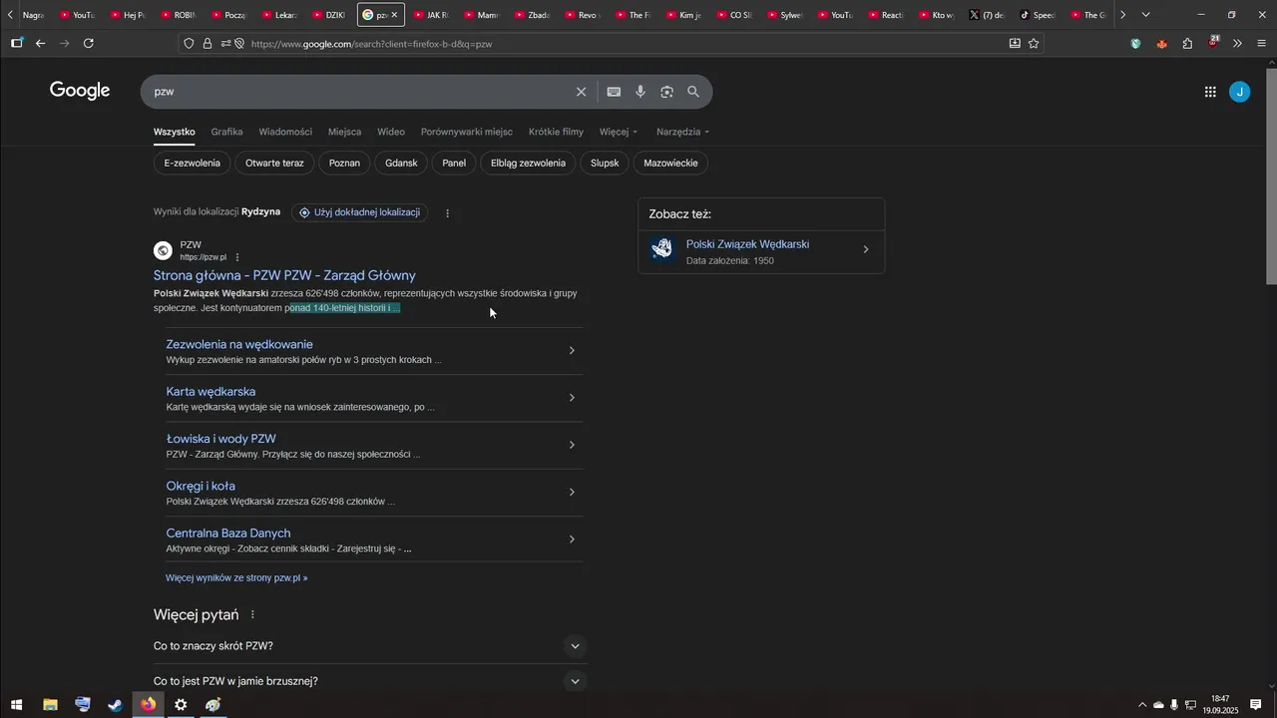Open chevron for Karta wędkarska sitelink

point(572,398)
